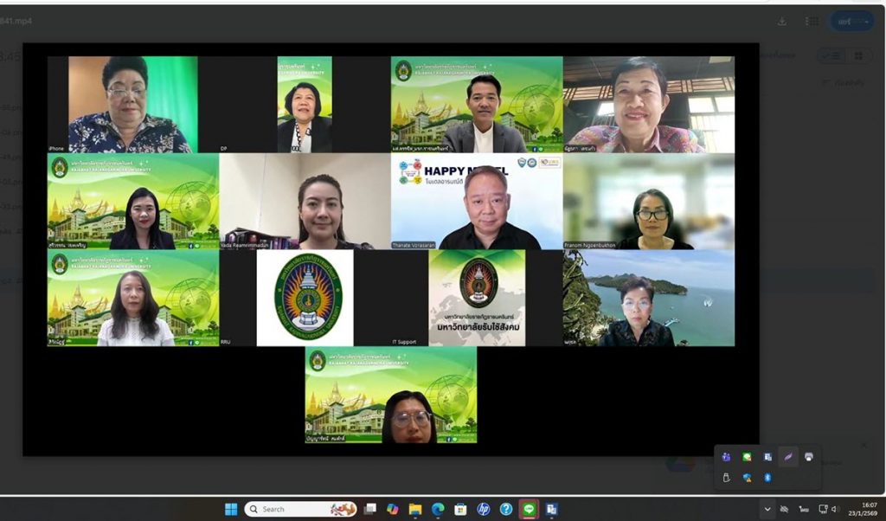Open the blue Share button dropdown

[x=851, y=22]
